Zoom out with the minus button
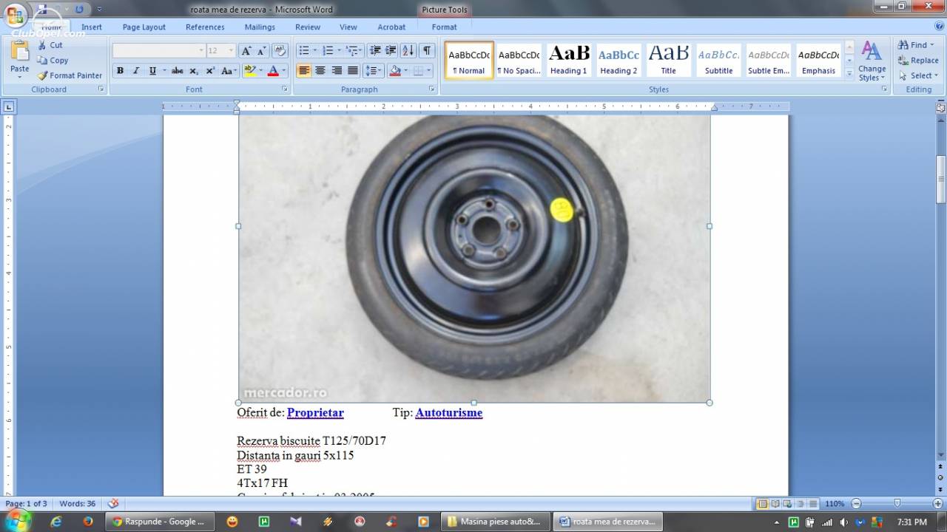Viewport: 947px width, 532px height. pyautogui.click(x=857, y=503)
